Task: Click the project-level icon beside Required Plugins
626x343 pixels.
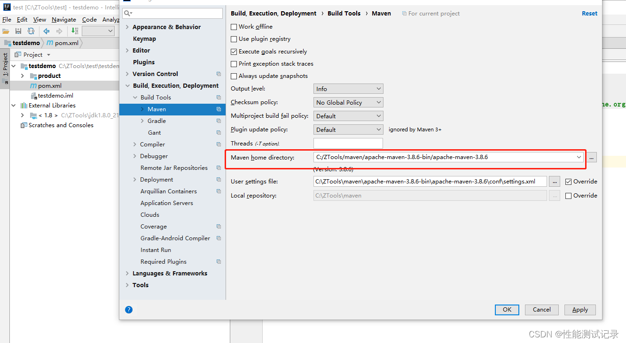Action: click(x=219, y=262)
